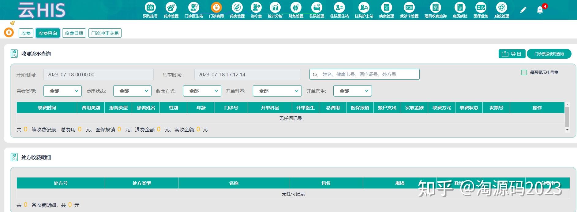Click the 患者类型 column header
577x212 pixels.
pyautogui.click(x=118, y=108)
